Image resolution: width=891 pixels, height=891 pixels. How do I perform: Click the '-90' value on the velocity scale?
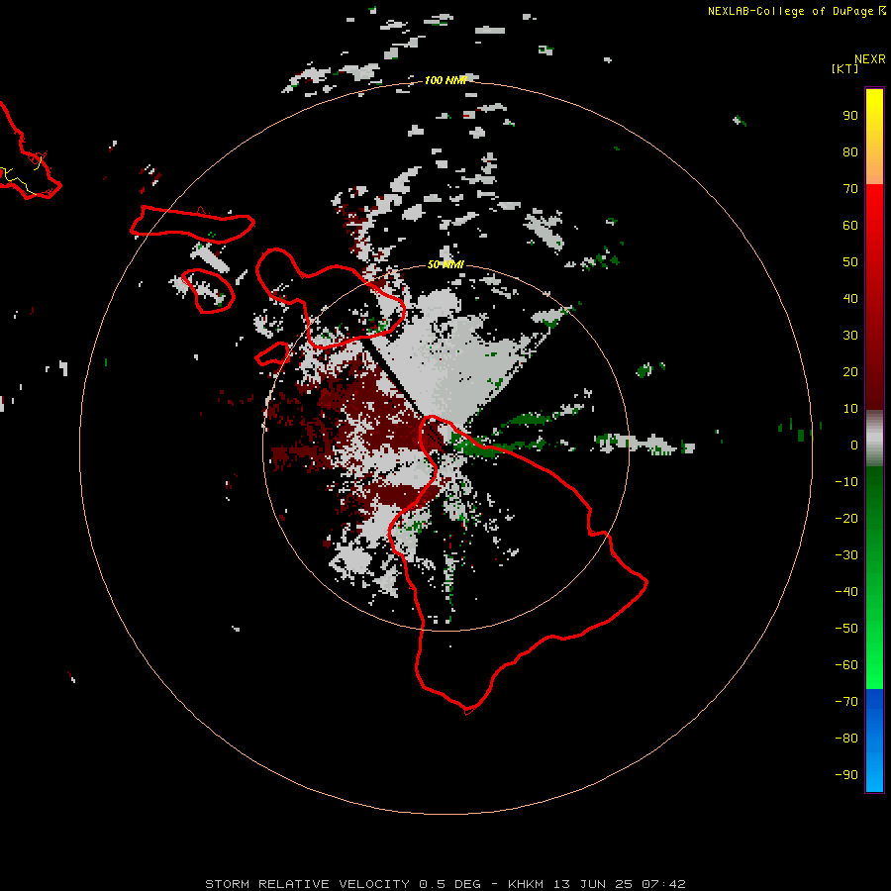coord(846,775)
